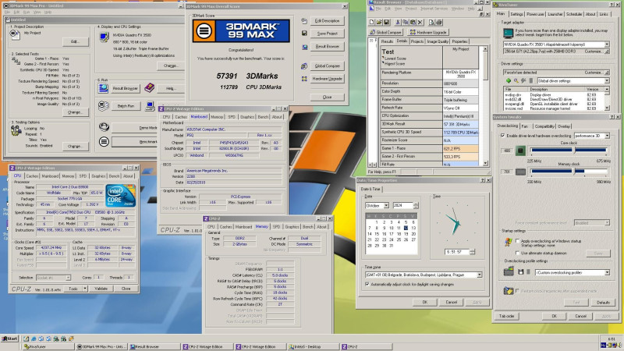Click the Defaults button in System tweaks

603,303
